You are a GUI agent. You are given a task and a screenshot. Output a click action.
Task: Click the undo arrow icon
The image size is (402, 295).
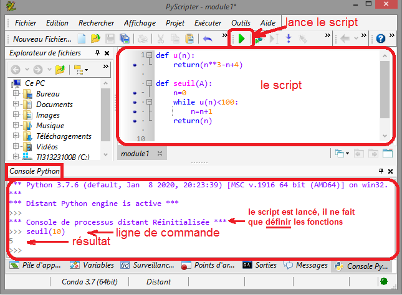[208, 39]
